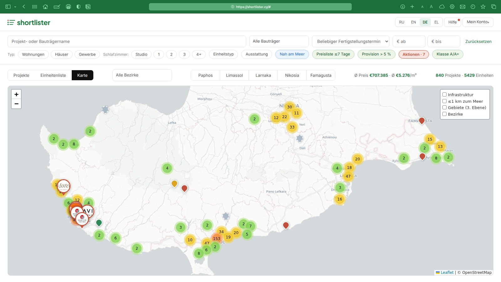Viewport: 501px width, 282px height.
Task: Switch language to EN
Action: coord(414,22)
